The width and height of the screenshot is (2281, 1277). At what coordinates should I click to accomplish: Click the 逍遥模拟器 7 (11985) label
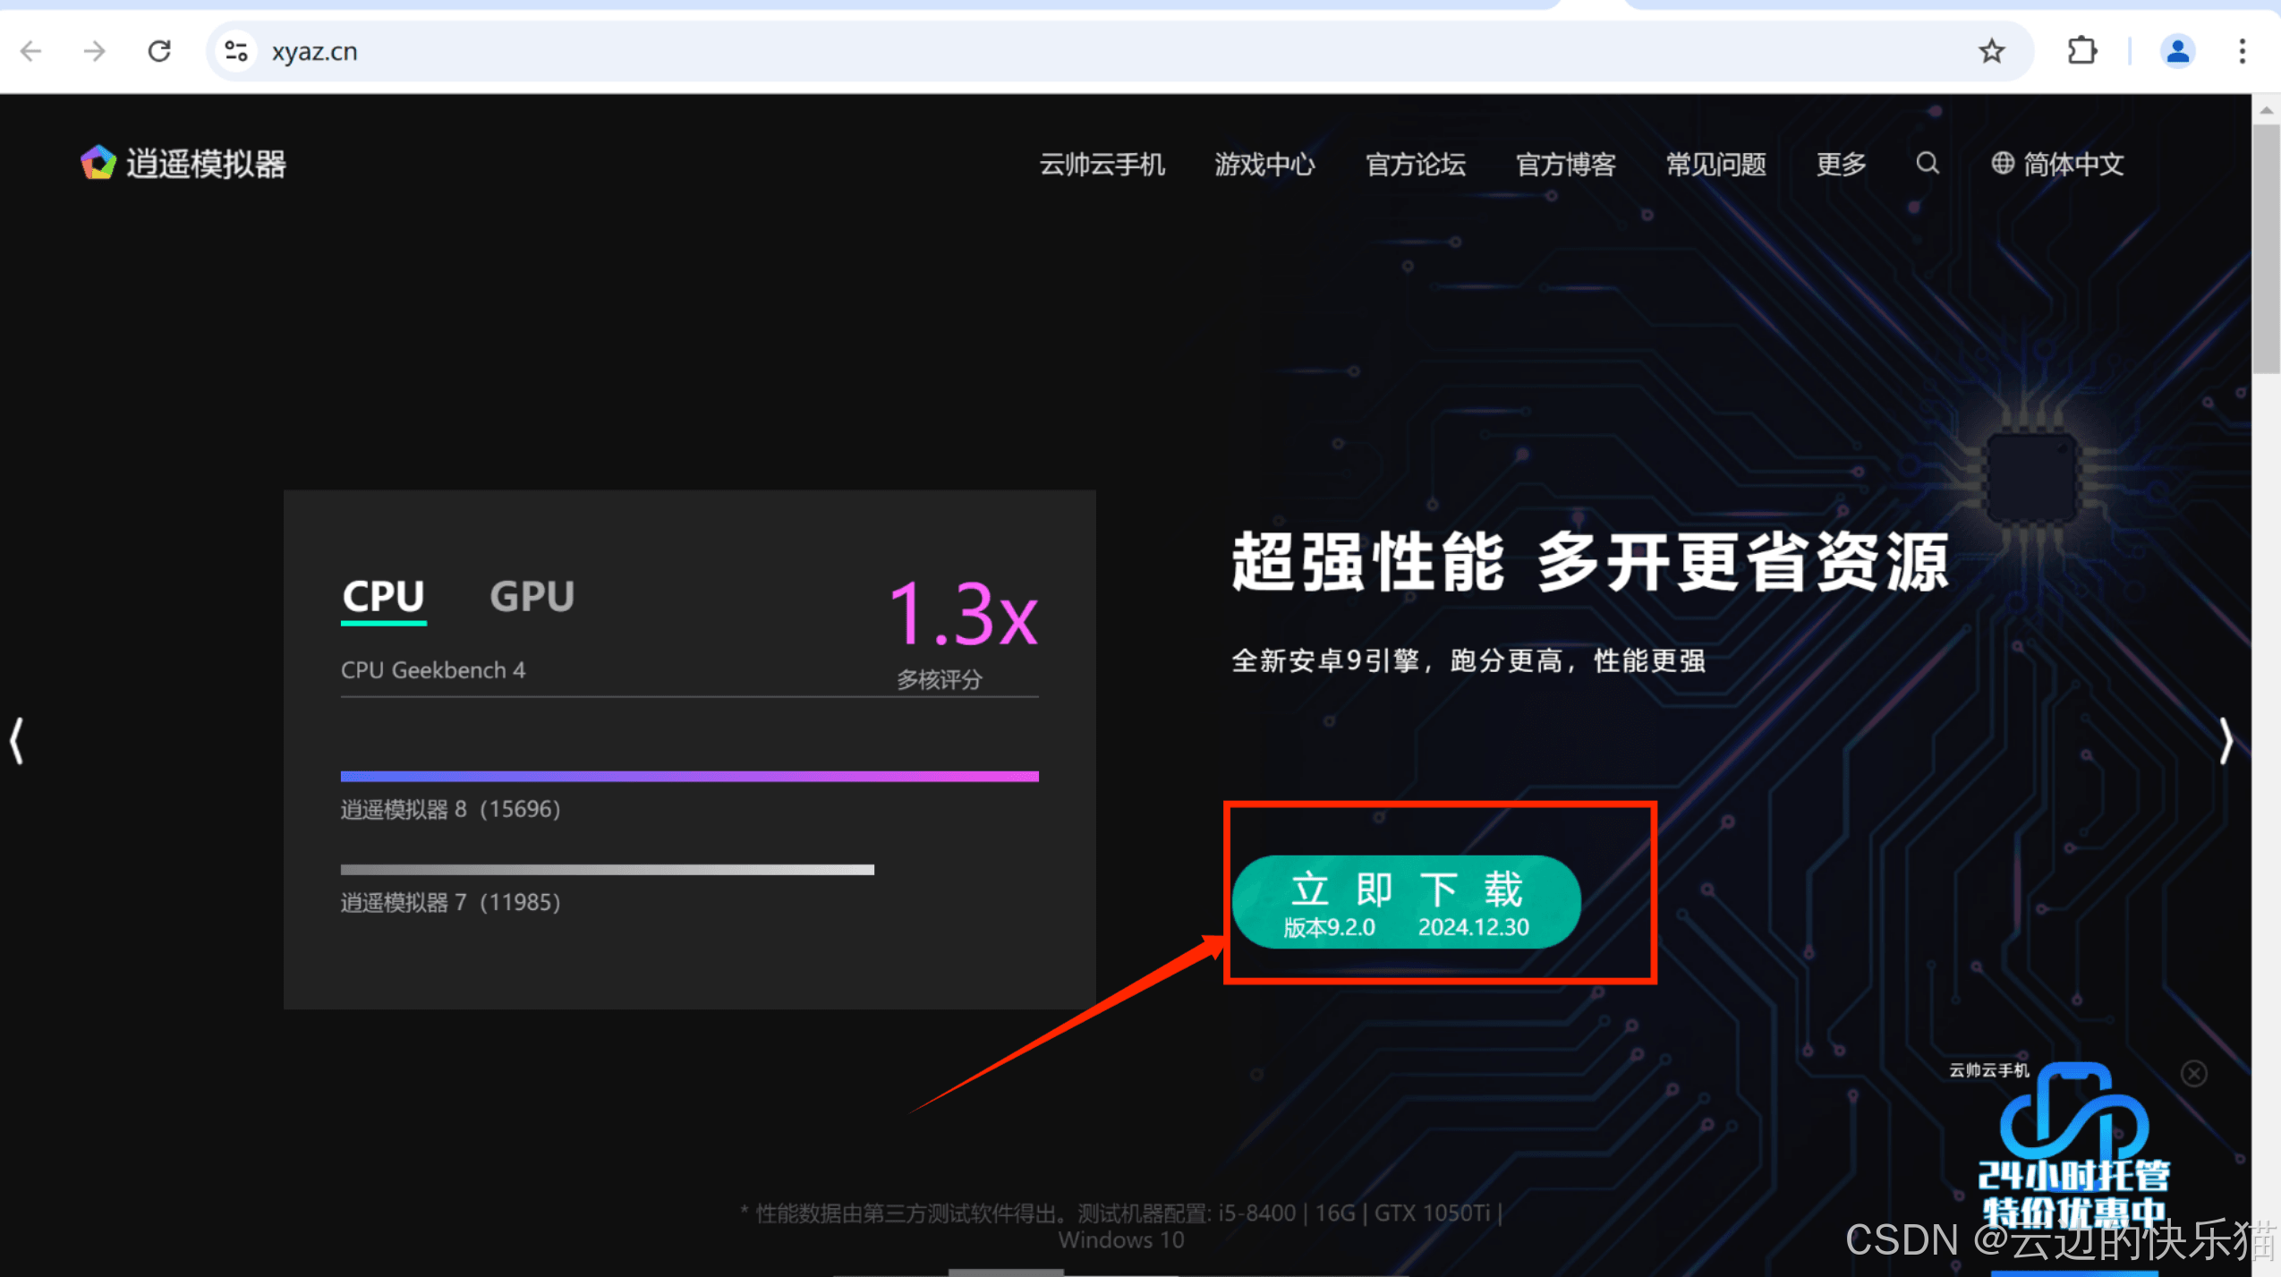[451, 902]
